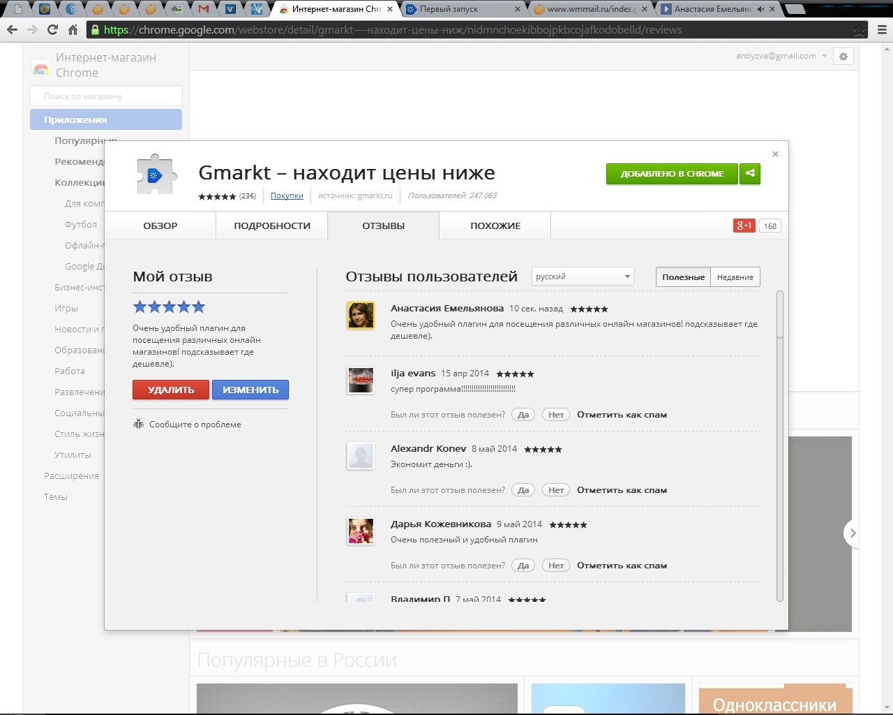Click the page's right-edge vertical scrollbar
Screen dimensions: 893x715
point(888,377)
